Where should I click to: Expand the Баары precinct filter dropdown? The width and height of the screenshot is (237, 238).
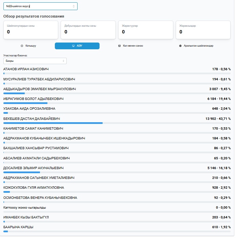point(35,61)
